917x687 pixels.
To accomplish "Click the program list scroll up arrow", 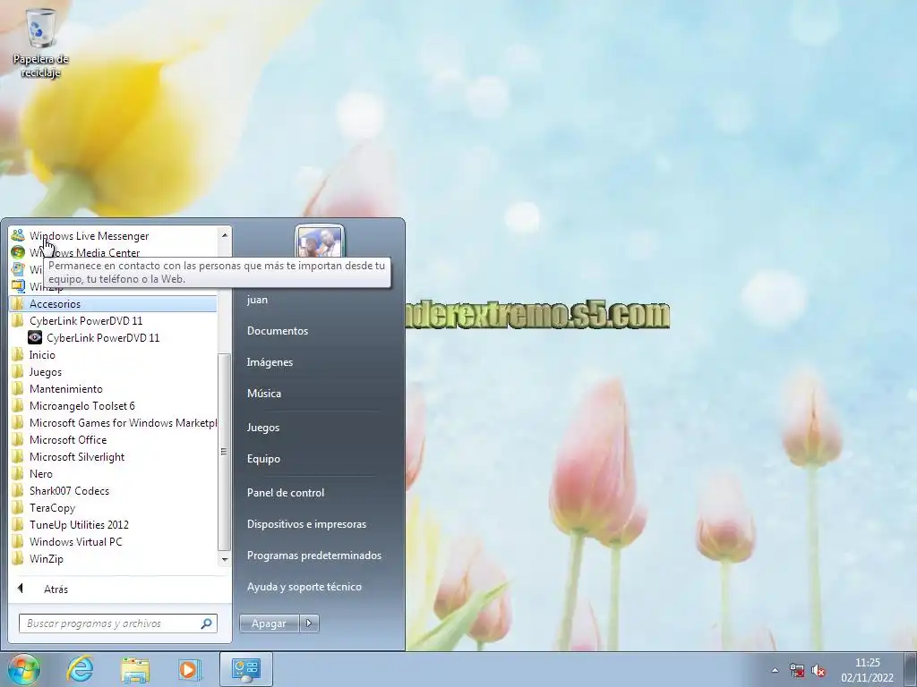I will (225, 235).
